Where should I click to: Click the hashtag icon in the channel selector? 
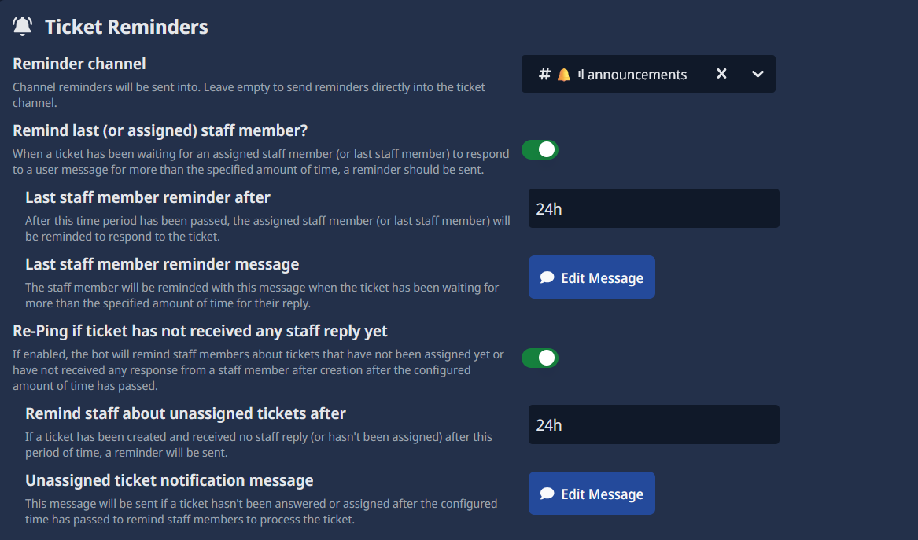(543, 74)
